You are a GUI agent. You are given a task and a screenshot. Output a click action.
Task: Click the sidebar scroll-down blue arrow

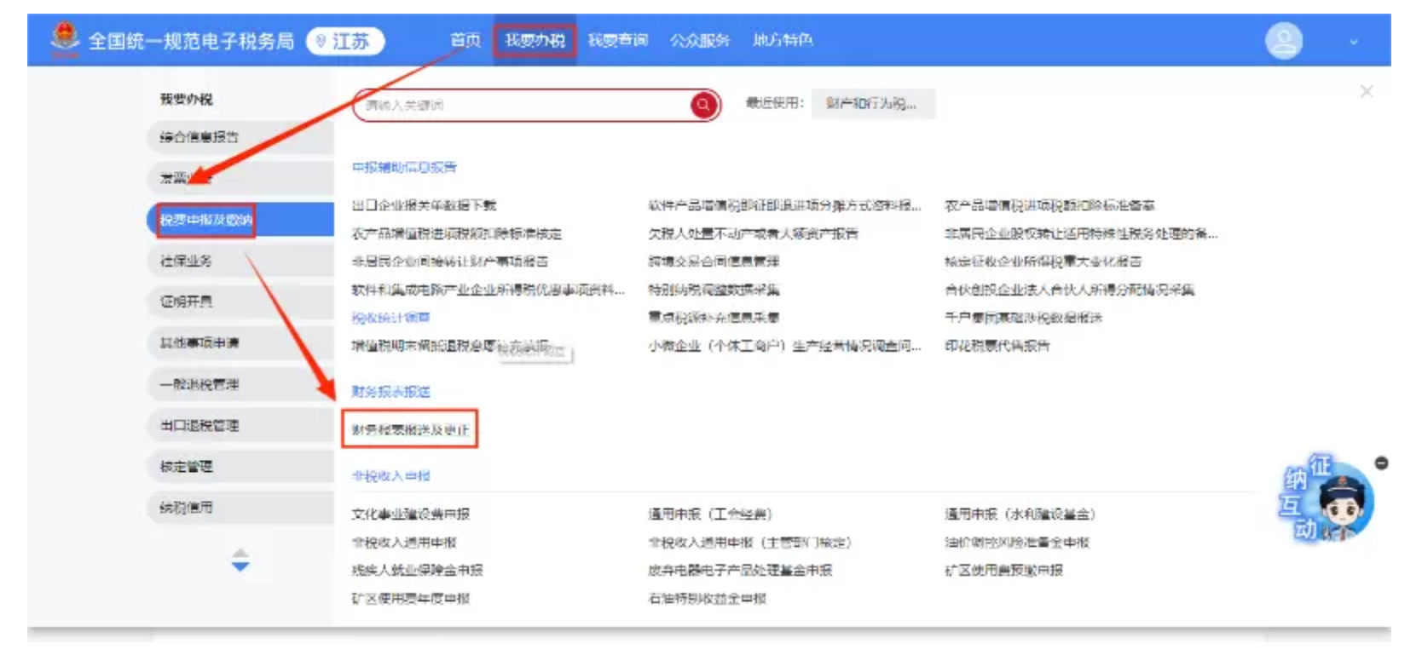(x=240, y=566)
